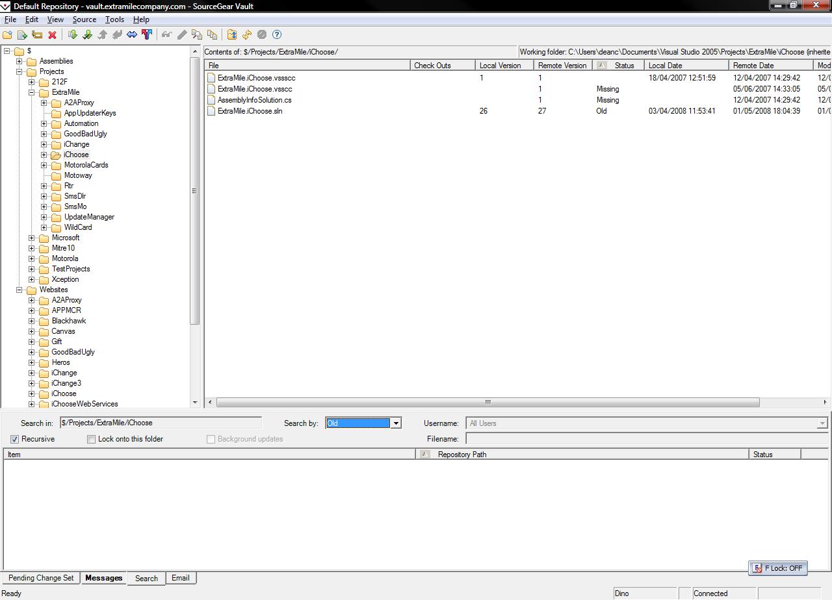The image size is (832, 600).
Task: Click the F Lock icon in floating badge
Action: (757, 568)
